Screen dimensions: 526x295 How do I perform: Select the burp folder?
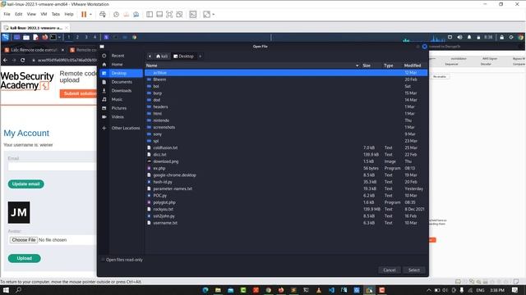[x=286, y=93]
